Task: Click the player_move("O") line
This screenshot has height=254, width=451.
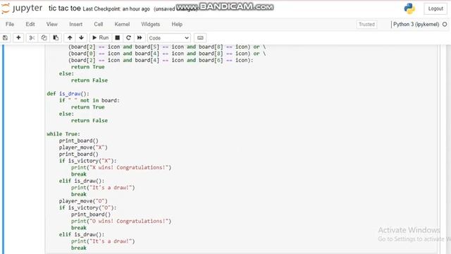Action: pyautogui.click(x=83, y=201)
